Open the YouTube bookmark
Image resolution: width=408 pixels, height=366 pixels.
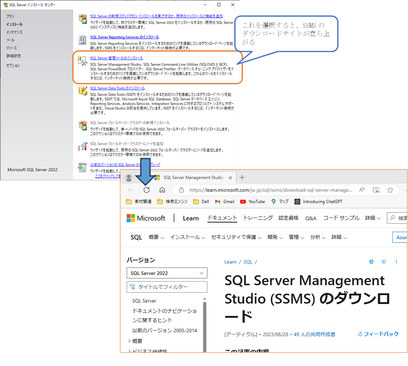coord(252,201)
